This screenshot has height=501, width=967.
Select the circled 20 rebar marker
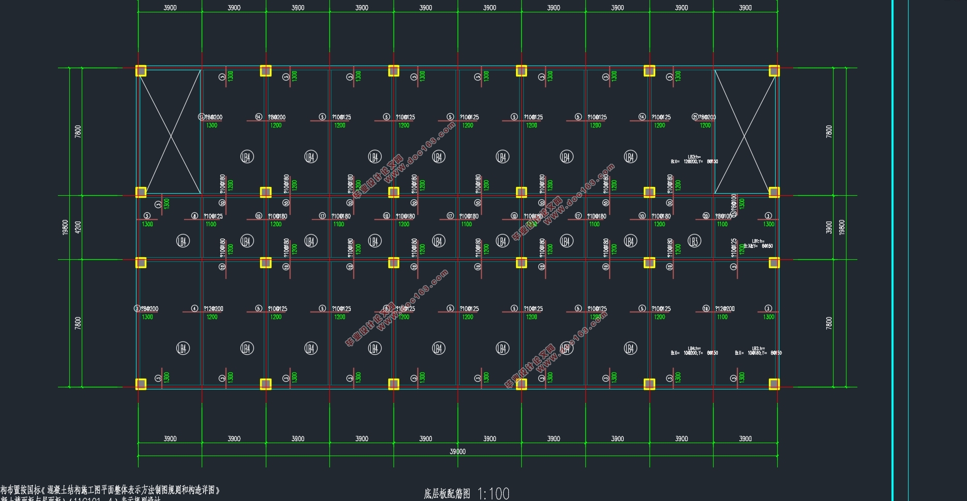(x=706, y=216)
